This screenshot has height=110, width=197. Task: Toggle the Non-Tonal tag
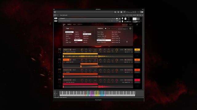coord(77,38)
